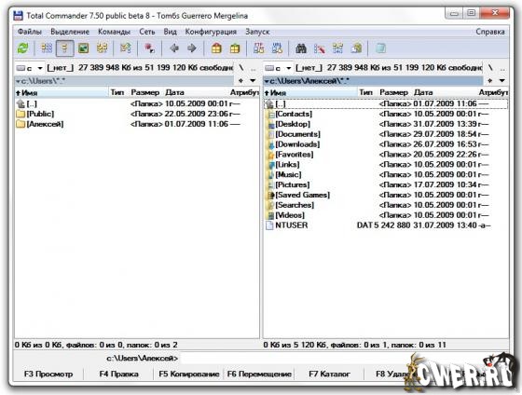
Task: Click the URL new FTP connection icon
Action: click(277, 48)
